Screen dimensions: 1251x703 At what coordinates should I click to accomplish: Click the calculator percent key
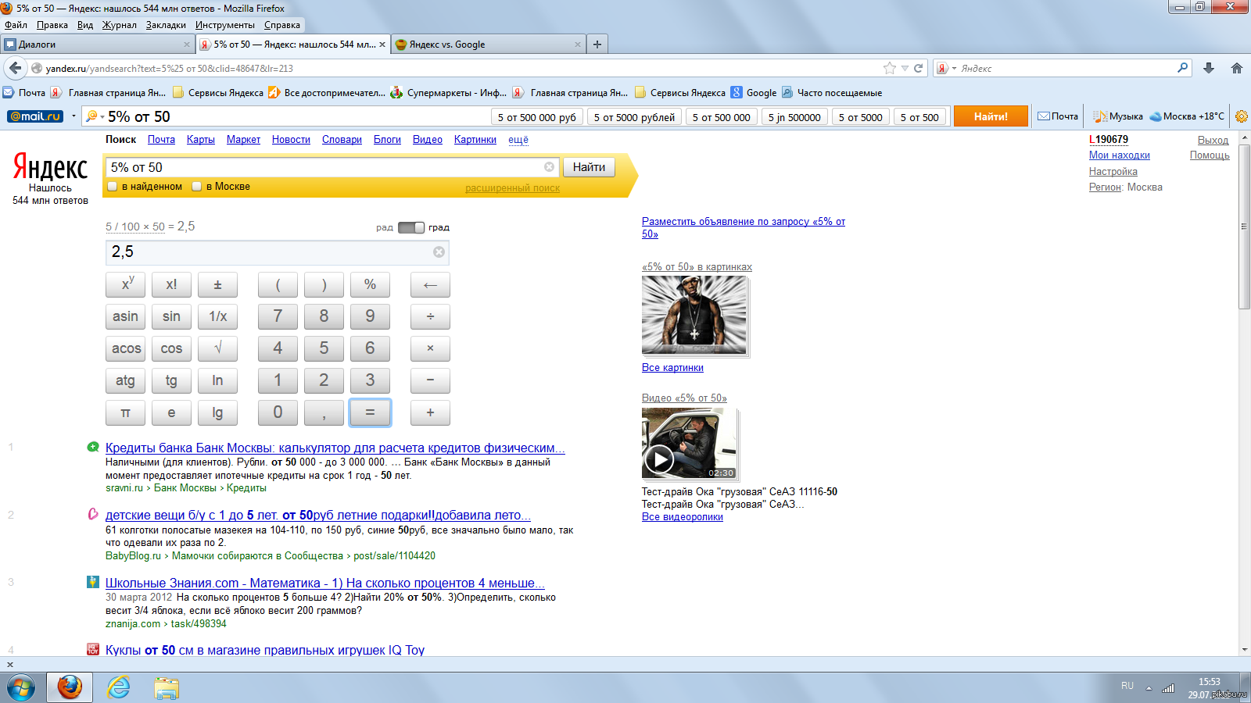pyautogui.click(x=370, y=284)
